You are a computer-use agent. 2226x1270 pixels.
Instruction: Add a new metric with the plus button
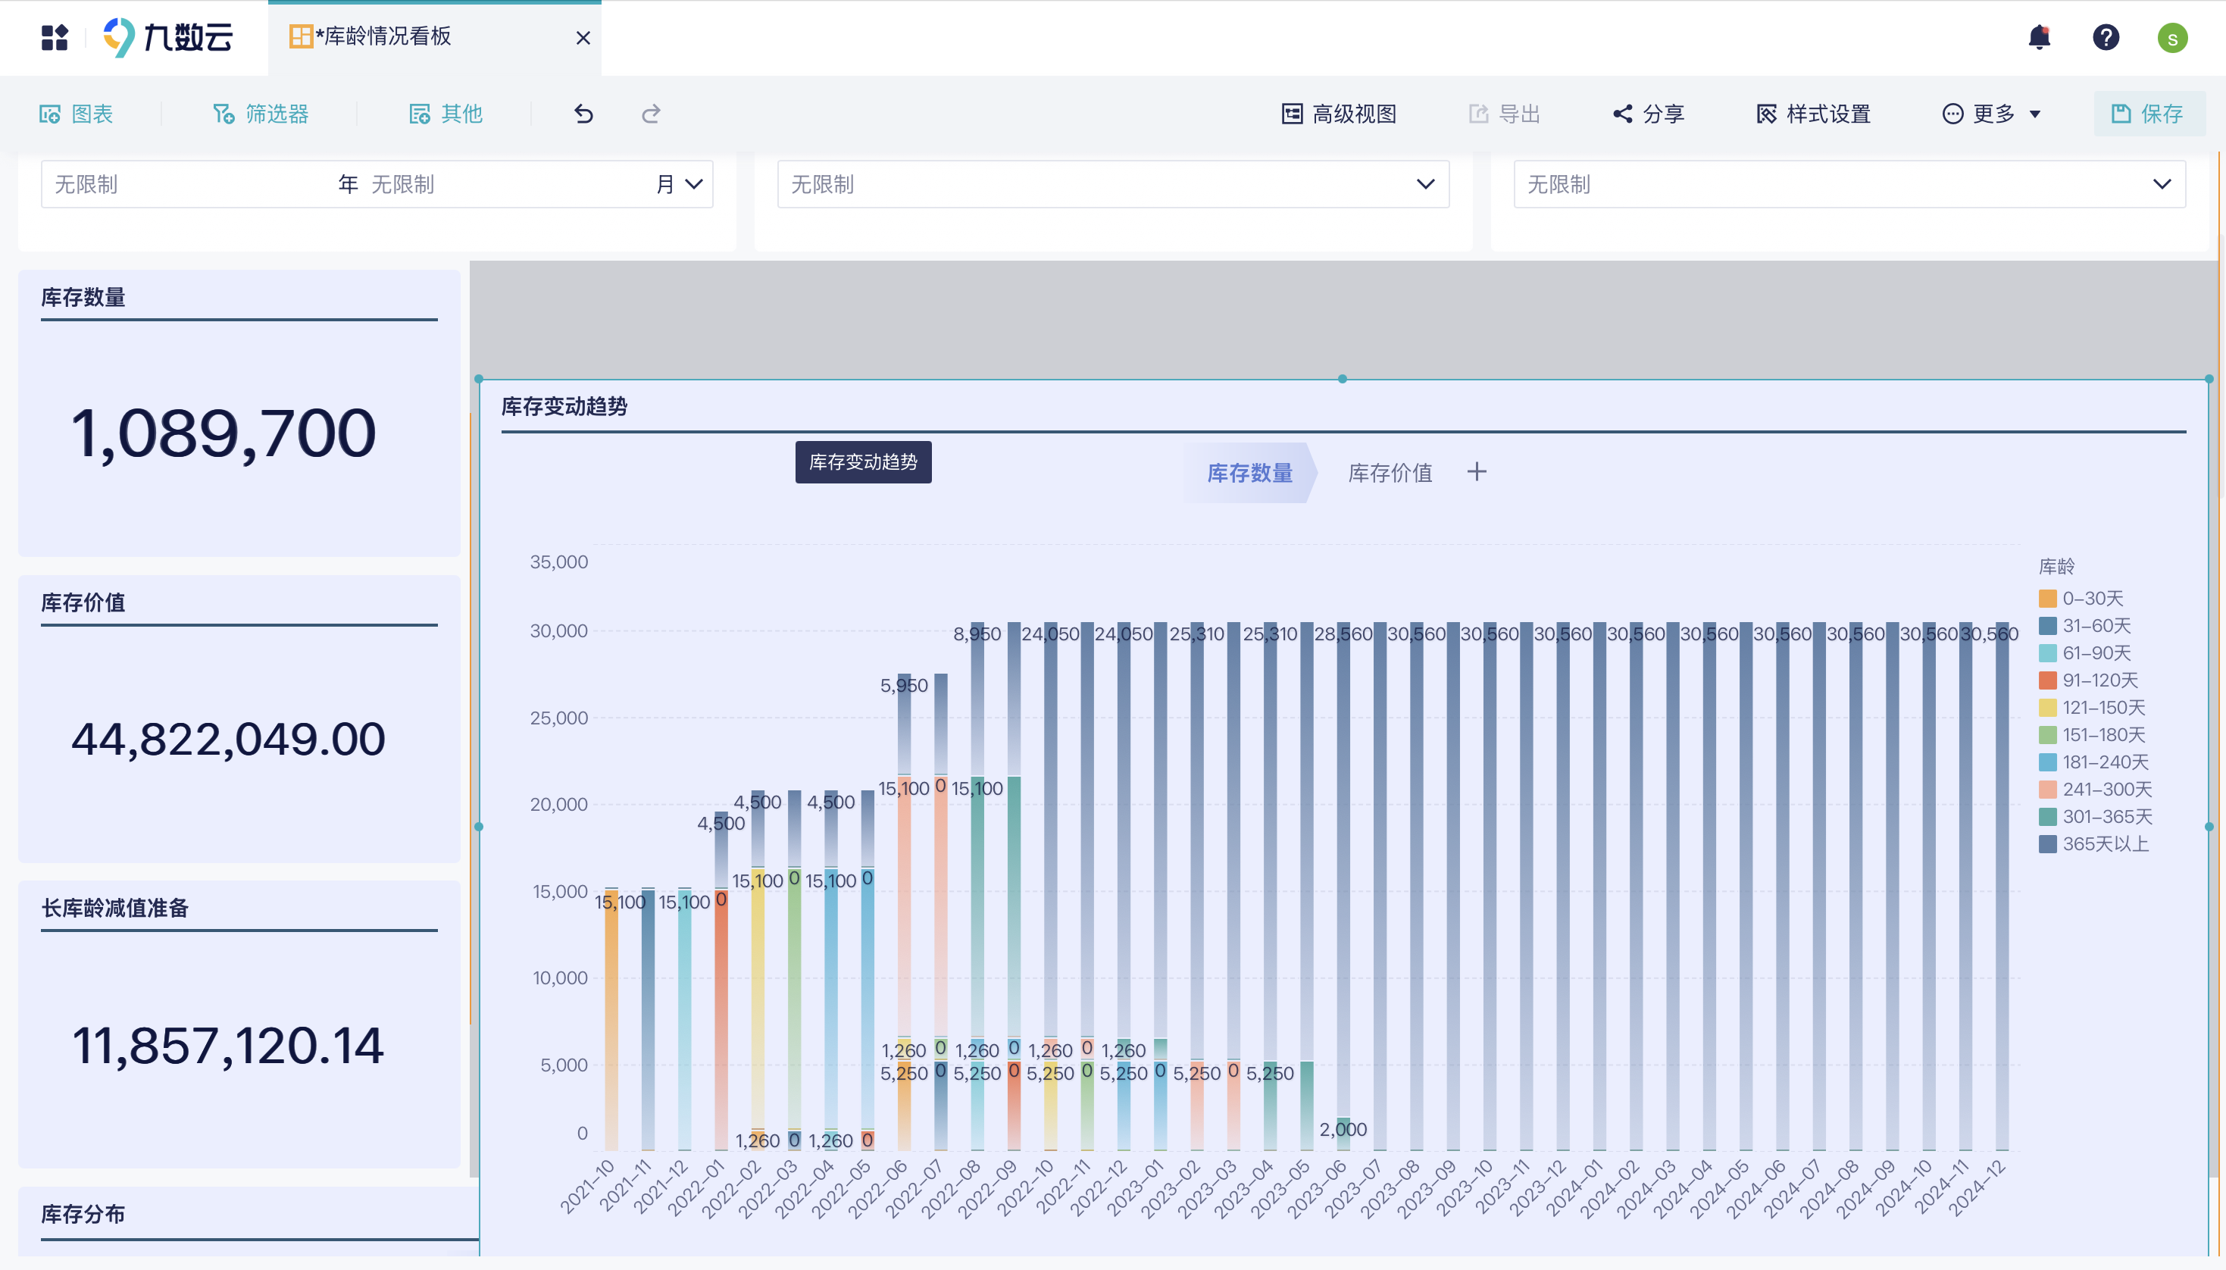[1477, 472]
